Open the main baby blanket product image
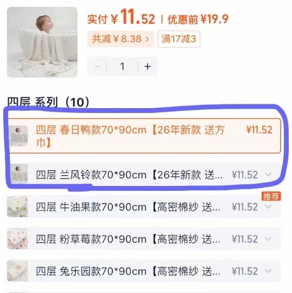The image size is (292, 293). pyautogui.click(x=42, y=42)
